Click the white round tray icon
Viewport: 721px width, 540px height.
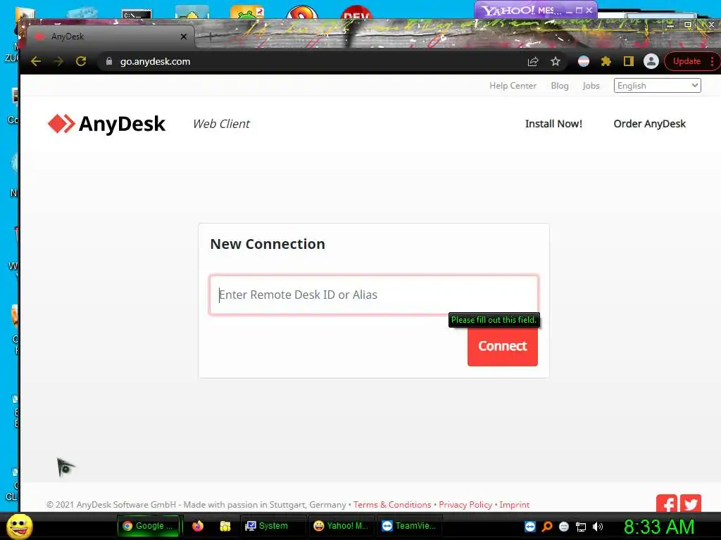pyautogui.click(x=564, y=527)
